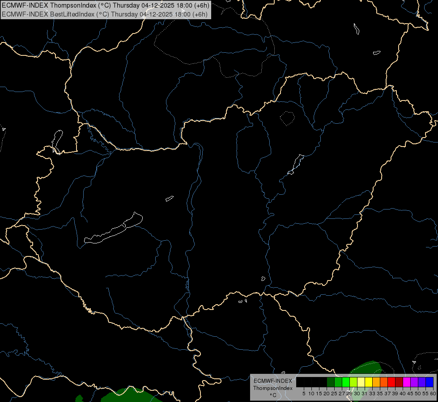Click legend tick value 31

(x=364, y=394)
